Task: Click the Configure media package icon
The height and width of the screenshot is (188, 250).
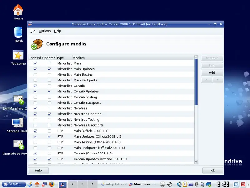Action: (37, 44)
